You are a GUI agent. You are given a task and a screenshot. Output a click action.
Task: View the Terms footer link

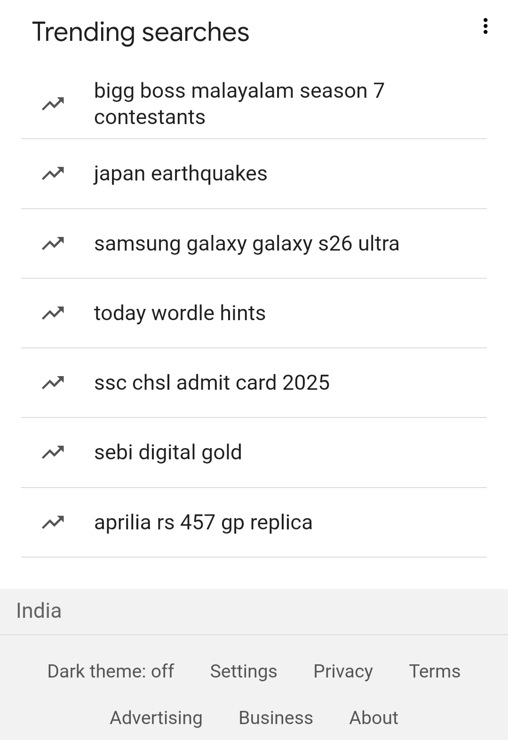(x=435, y=671)
